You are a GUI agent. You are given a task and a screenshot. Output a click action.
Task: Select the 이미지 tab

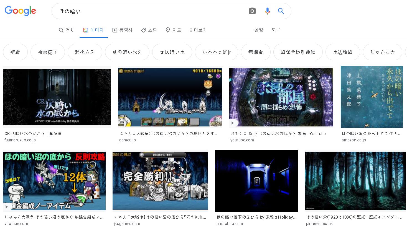coord(93,30)
